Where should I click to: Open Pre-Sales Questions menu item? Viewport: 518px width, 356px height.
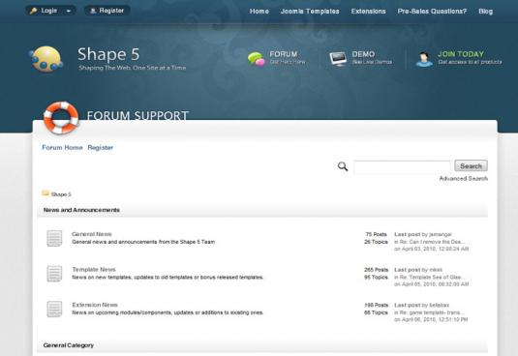click(432, 12)
